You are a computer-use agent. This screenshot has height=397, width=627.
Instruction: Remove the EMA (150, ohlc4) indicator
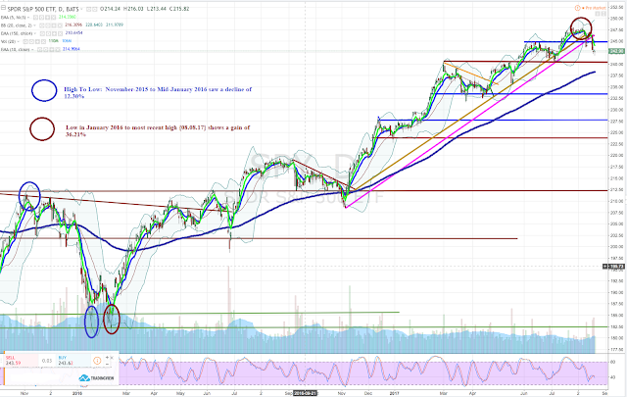click(x=61, y=33)
